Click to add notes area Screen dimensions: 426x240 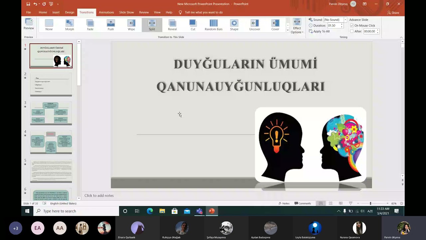pos(99,196)
